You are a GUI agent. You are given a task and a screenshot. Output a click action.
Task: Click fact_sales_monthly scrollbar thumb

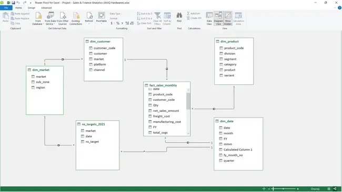(x=188, y=101)
